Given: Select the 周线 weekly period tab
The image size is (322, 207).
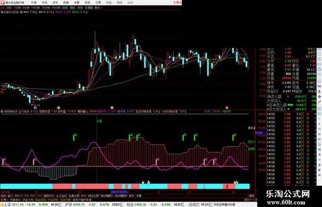Looking at the screenshot, I should (x=73, y=8).
